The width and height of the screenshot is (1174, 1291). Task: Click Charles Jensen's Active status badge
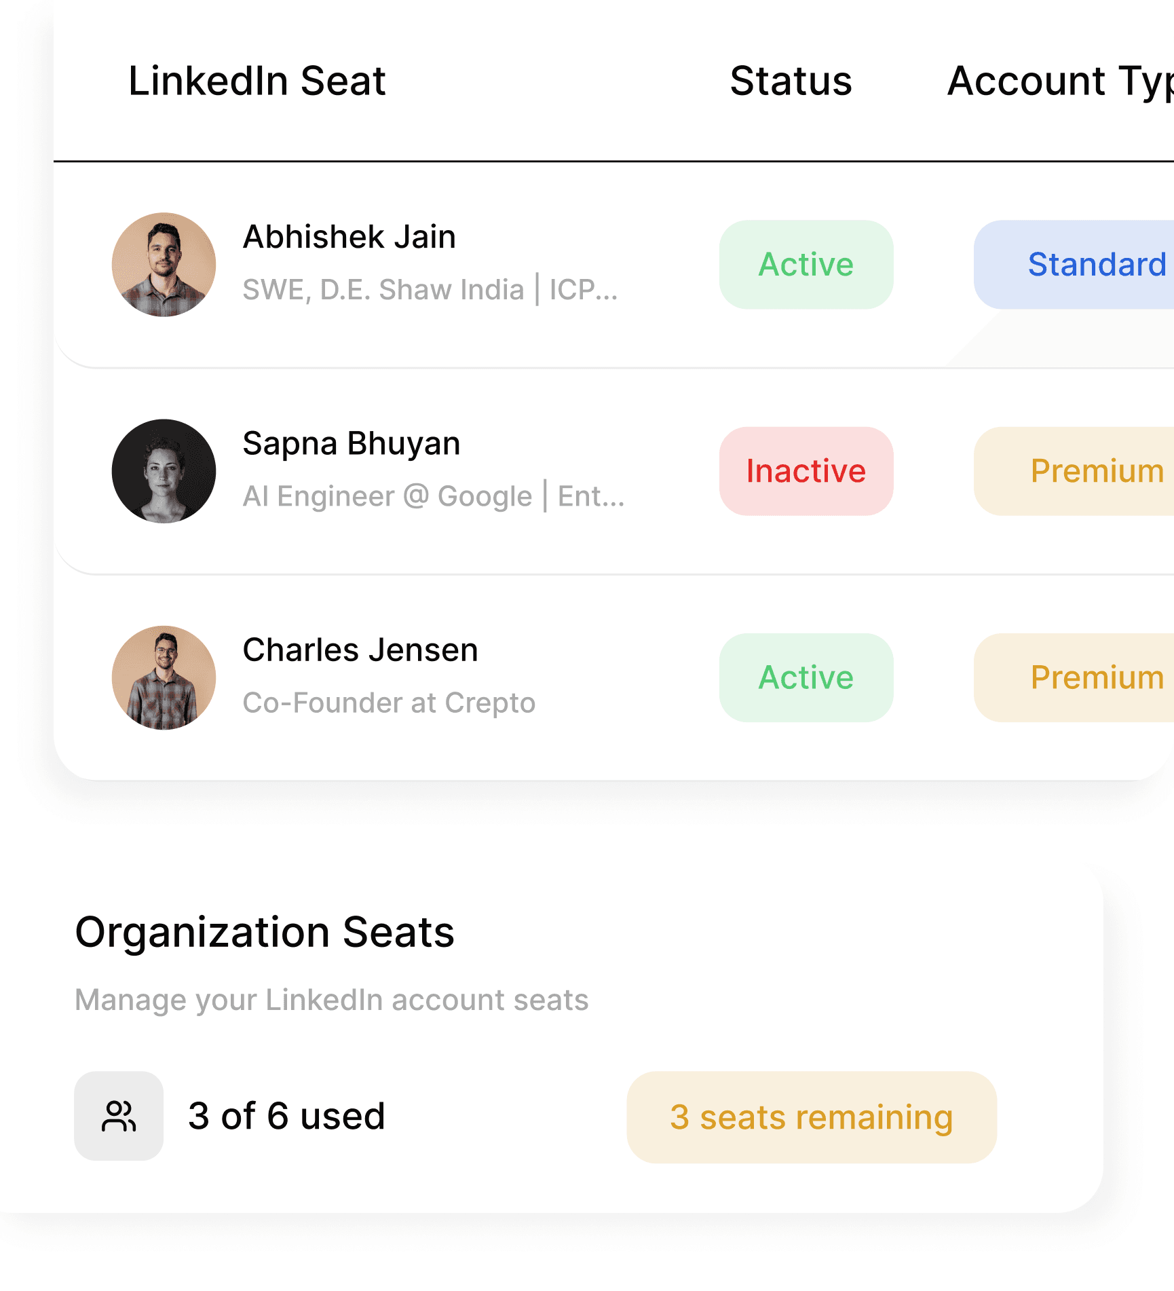click(806, 677)
